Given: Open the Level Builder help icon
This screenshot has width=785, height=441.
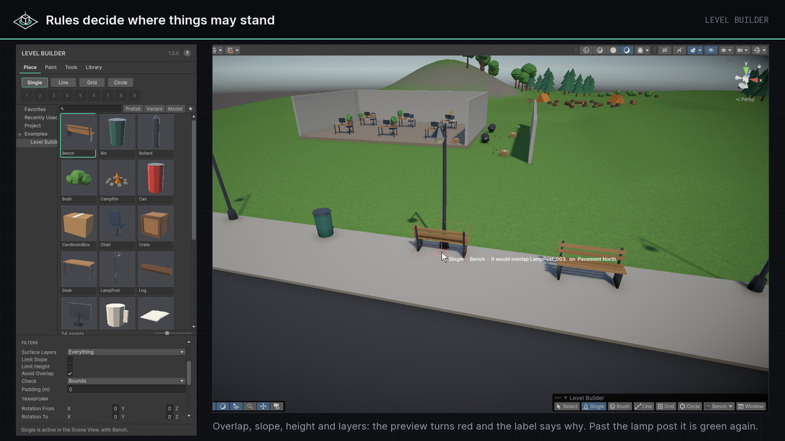Looking at the screenshot, I should 187,53.
